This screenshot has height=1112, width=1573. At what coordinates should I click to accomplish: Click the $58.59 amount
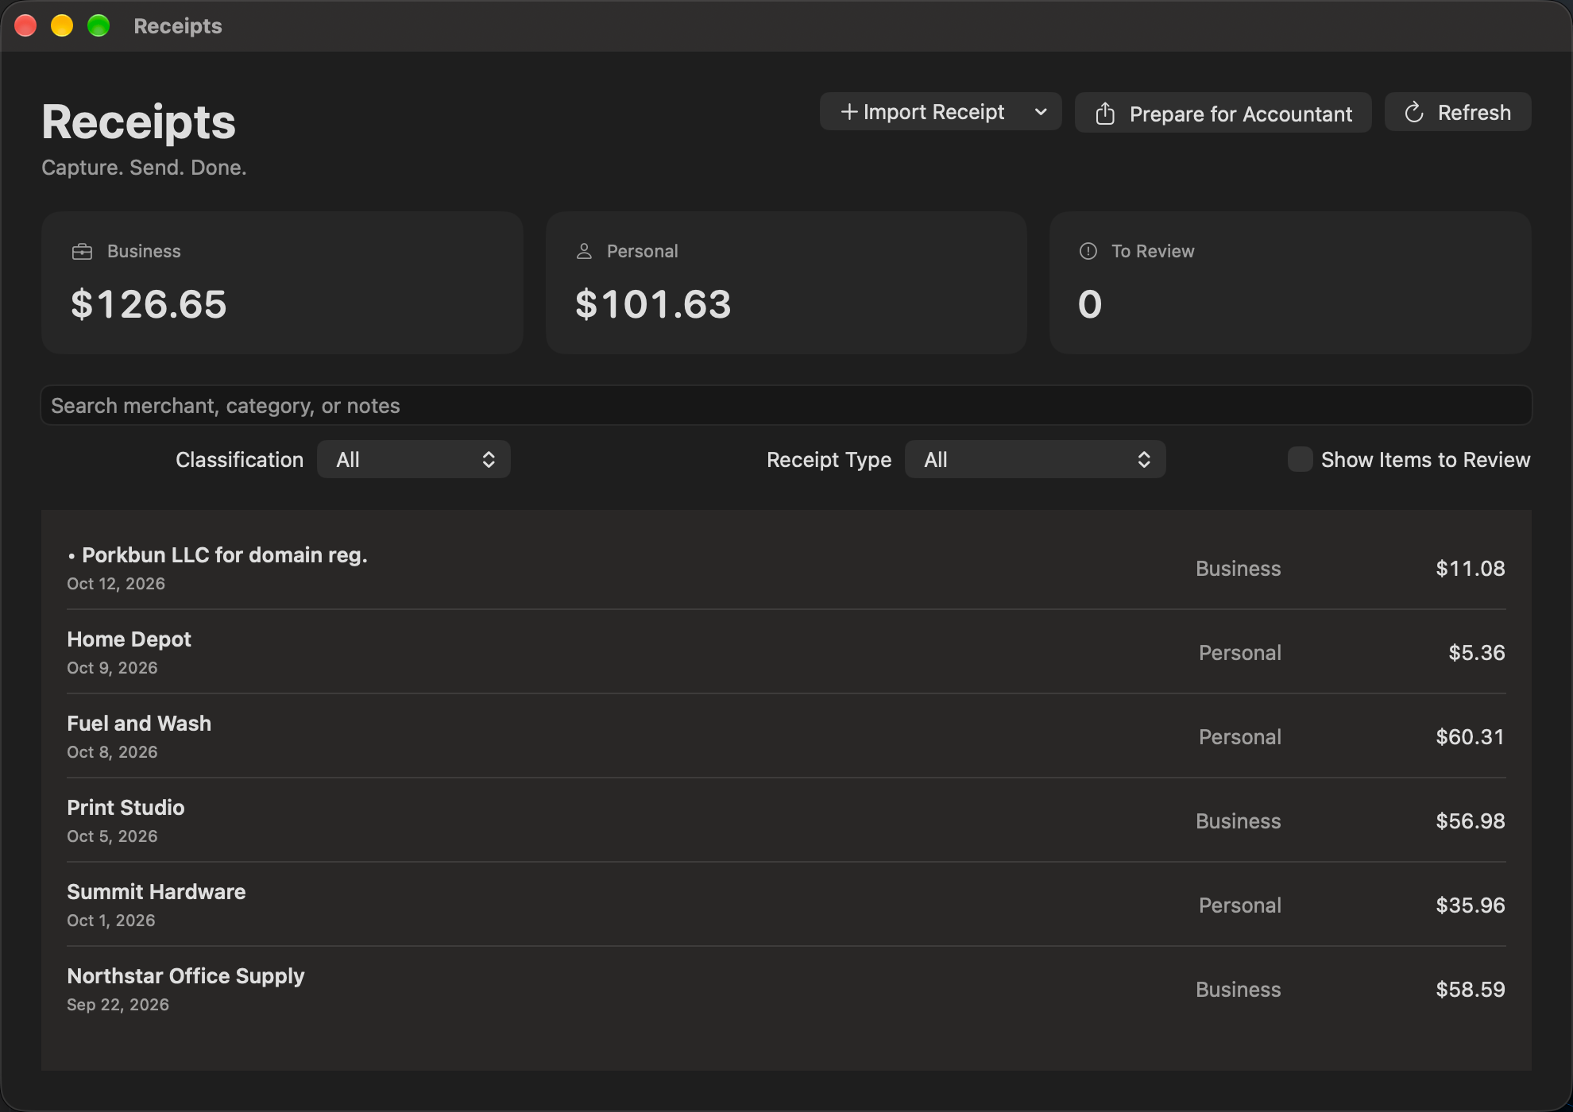tap(1471, 990)
